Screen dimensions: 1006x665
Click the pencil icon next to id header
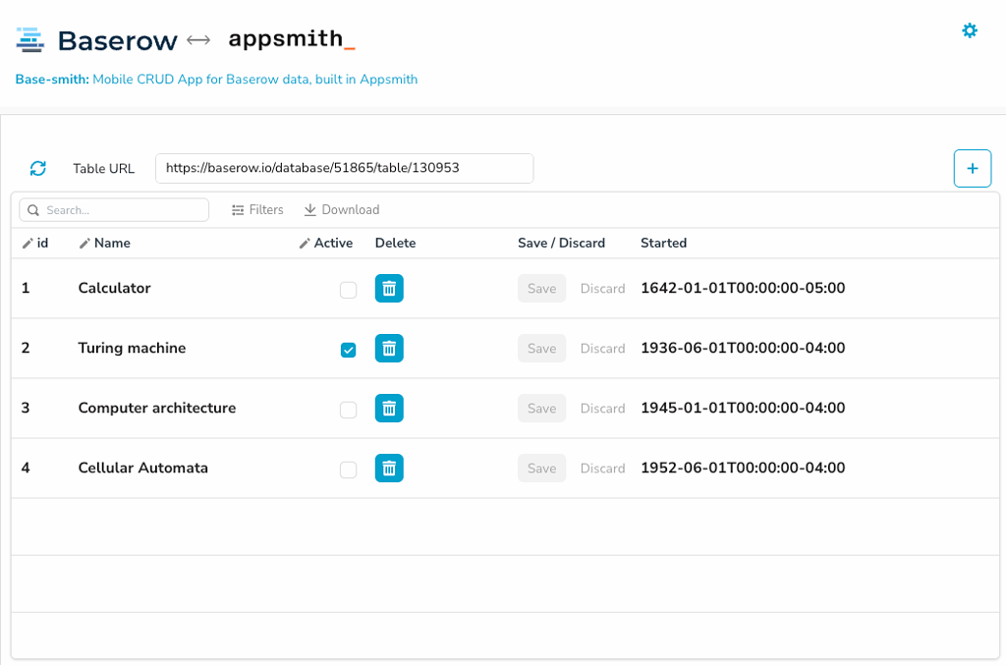tap(28, 242)
